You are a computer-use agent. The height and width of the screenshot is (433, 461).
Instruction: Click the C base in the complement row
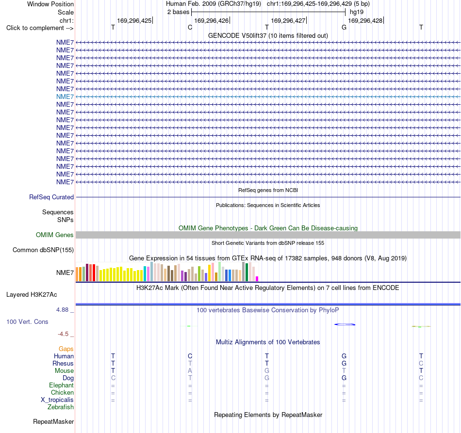click(190, 27)
